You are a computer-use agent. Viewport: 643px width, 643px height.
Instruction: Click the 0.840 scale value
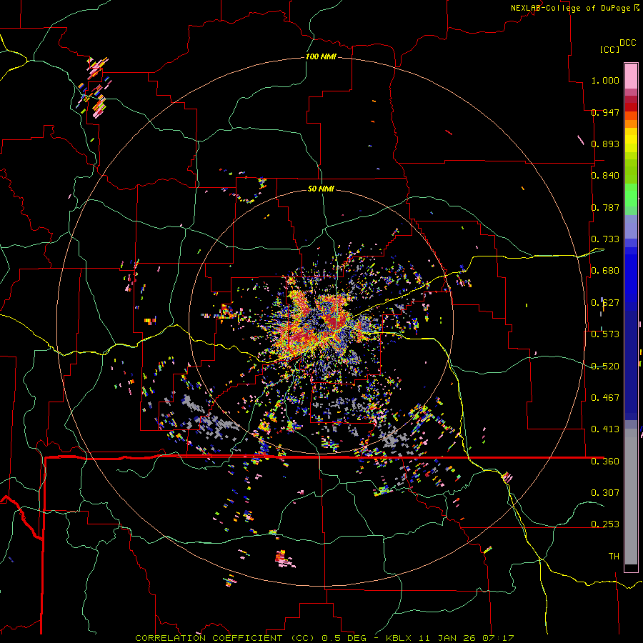605,176
